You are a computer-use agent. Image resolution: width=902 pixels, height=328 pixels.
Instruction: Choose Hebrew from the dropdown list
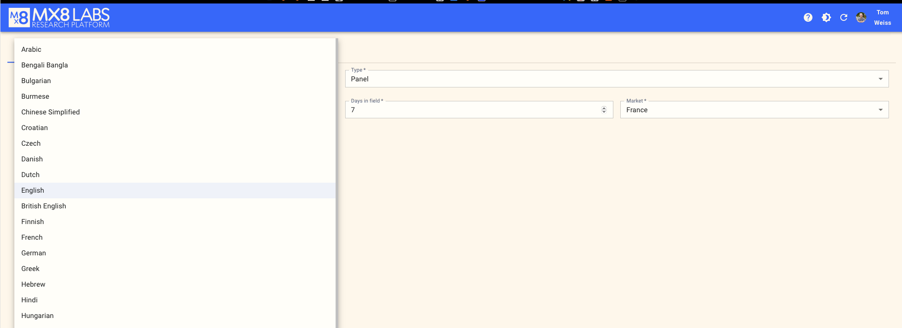33,284
